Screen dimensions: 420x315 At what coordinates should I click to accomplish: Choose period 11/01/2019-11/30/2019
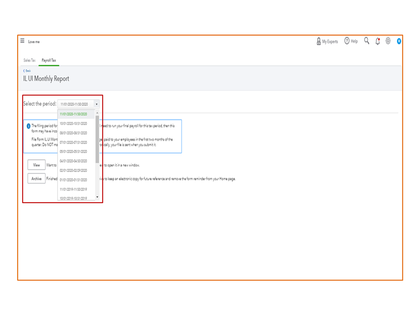click(x=77, y=189)
